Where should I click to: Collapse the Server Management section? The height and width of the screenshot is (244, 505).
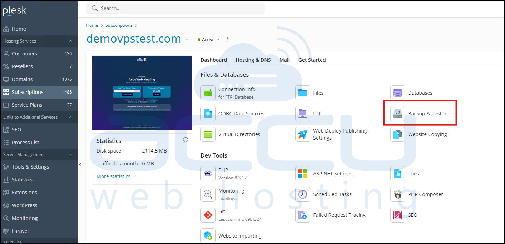click(70, 155)
